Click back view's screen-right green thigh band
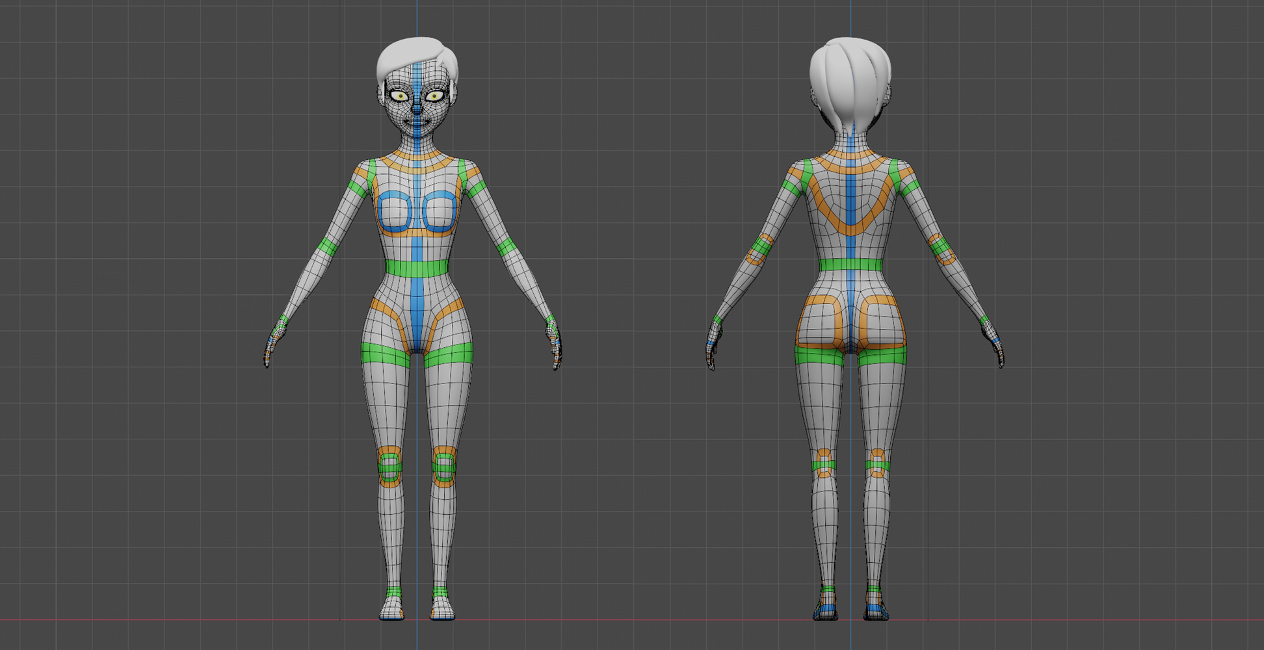Viewport: 1264px width, 650px height. (x=881, y=356)
